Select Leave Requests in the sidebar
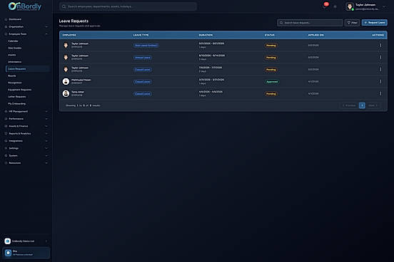 (x=28, y=68)
